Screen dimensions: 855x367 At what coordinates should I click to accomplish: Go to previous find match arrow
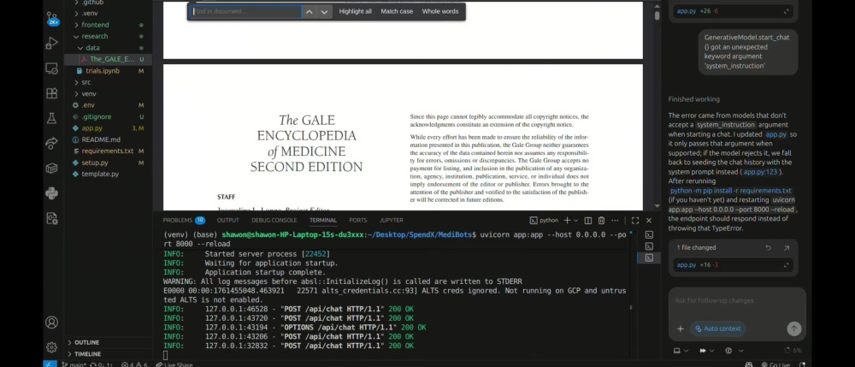tap(309, 11)
